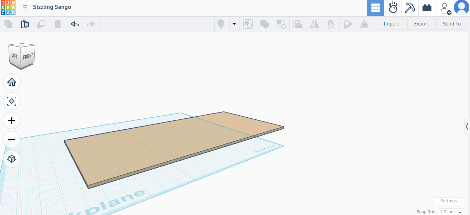Image resolution: width=470 pixels, height=215 pixels.
Task: Click the Align tool icon
Action: pos(298,24)
